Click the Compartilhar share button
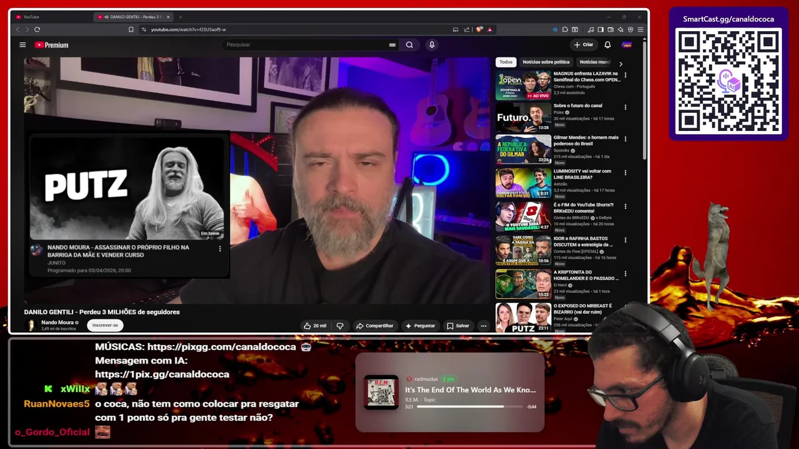 click(375, 326)
